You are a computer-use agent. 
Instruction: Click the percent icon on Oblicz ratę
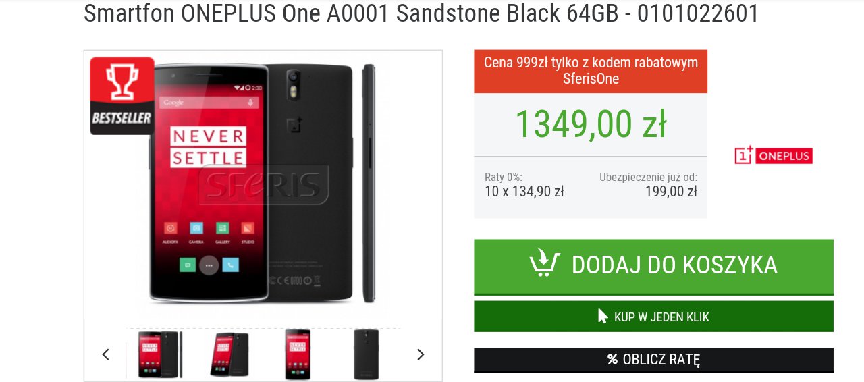click(613, 359)
